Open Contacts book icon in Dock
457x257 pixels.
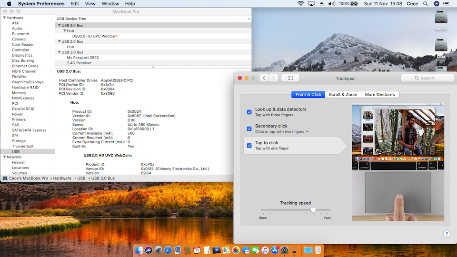188,250
